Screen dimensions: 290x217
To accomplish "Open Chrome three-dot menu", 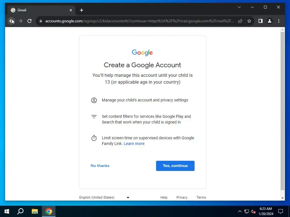I will [x=279, y=21].
